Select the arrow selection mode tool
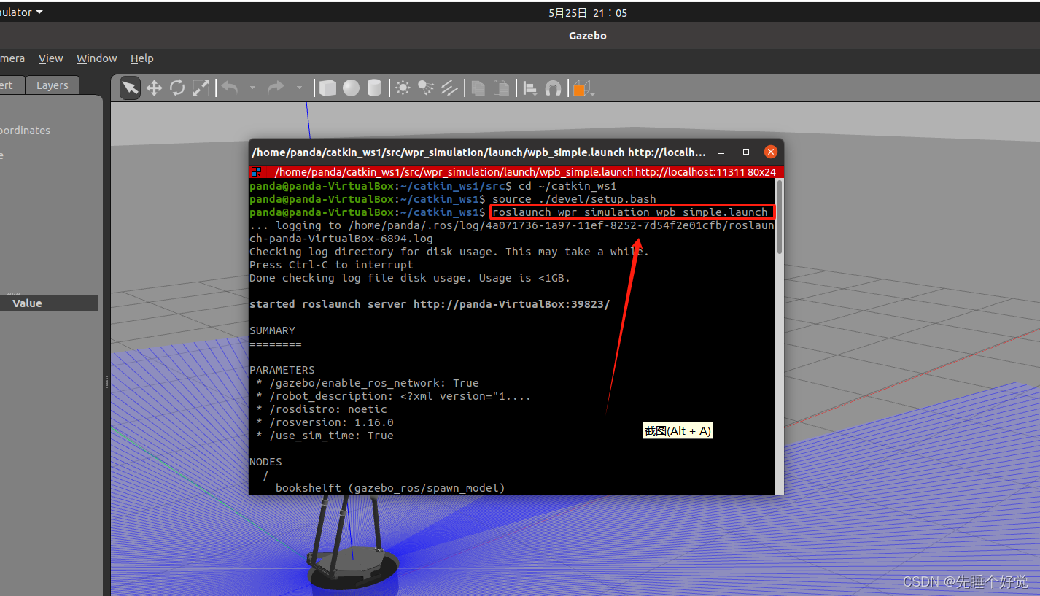Viewport: 1040px width, 596px height. click(x=130, y=88)
